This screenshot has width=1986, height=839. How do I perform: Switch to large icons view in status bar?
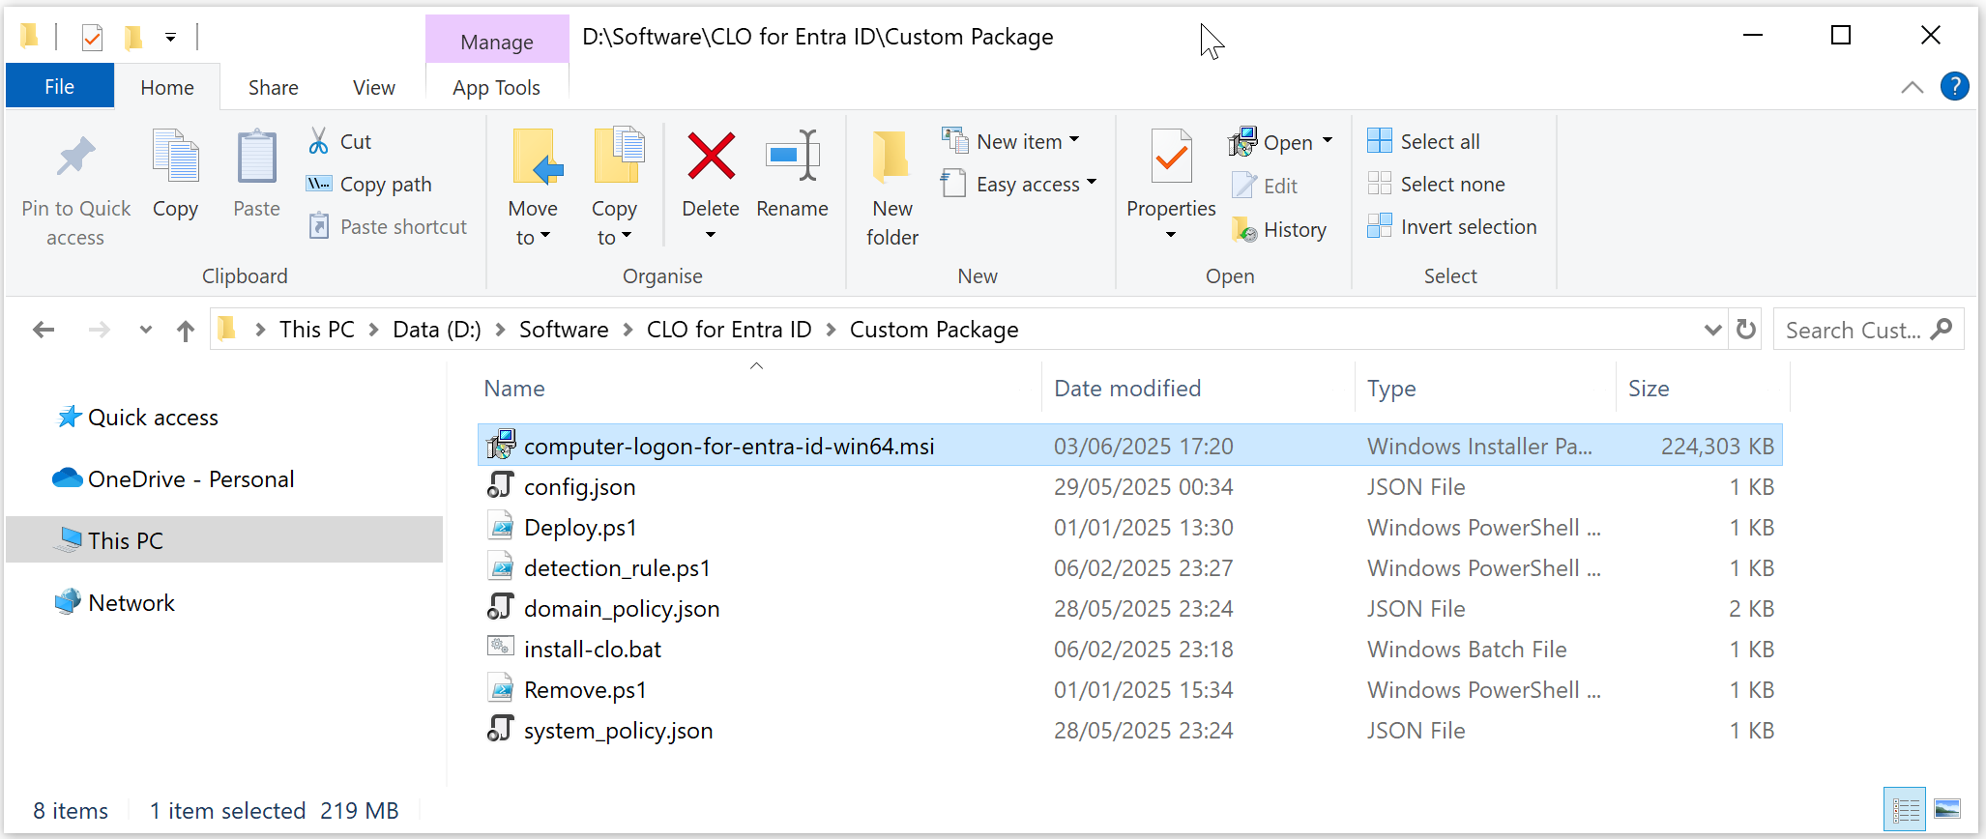click(1947, 809)
